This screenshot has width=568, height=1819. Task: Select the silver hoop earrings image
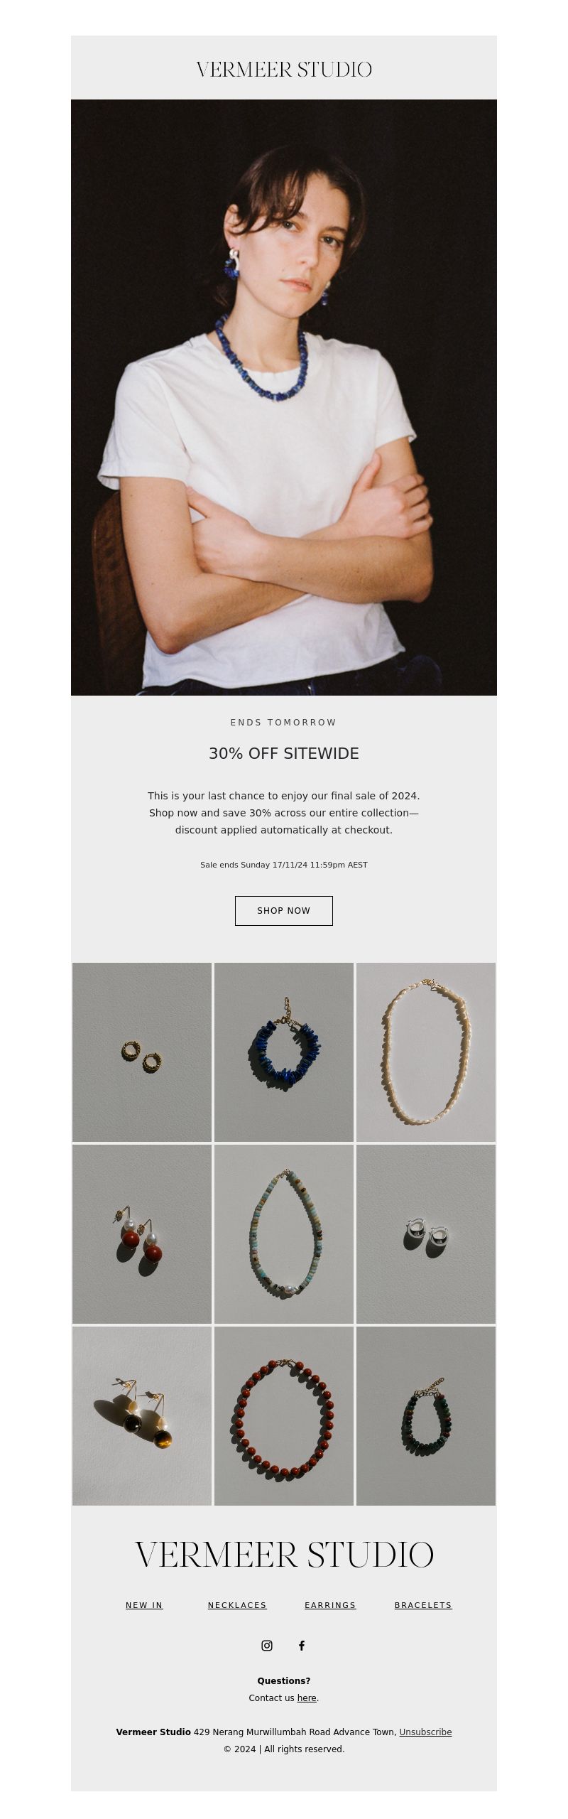(x=426, y=1234)
